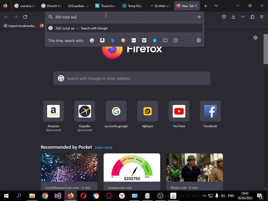Search this time with DuckDuckGo icon
Screen dimensions: 268x201
(x=123, y=40)
